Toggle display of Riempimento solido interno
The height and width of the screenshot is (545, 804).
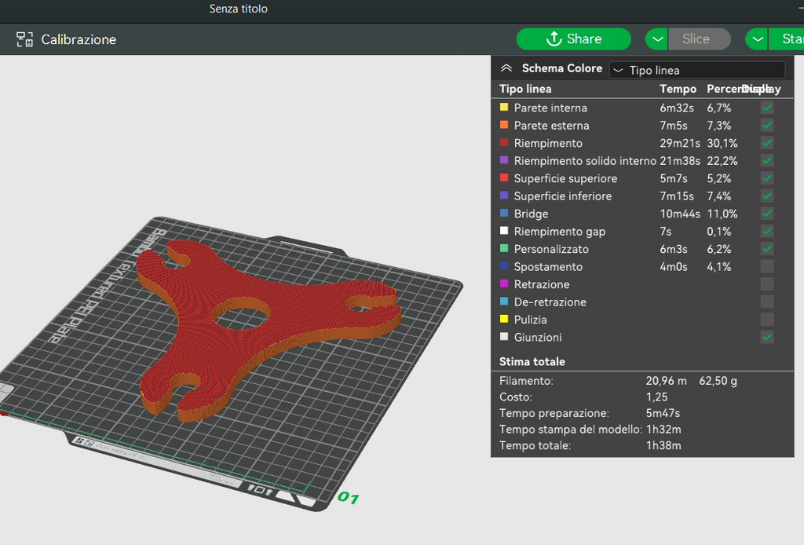(x=767, y=160)
